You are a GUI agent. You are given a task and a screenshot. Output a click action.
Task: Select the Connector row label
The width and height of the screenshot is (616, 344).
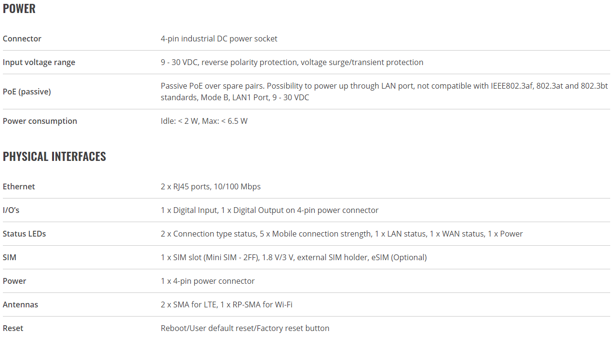click(x=22, y=39)
